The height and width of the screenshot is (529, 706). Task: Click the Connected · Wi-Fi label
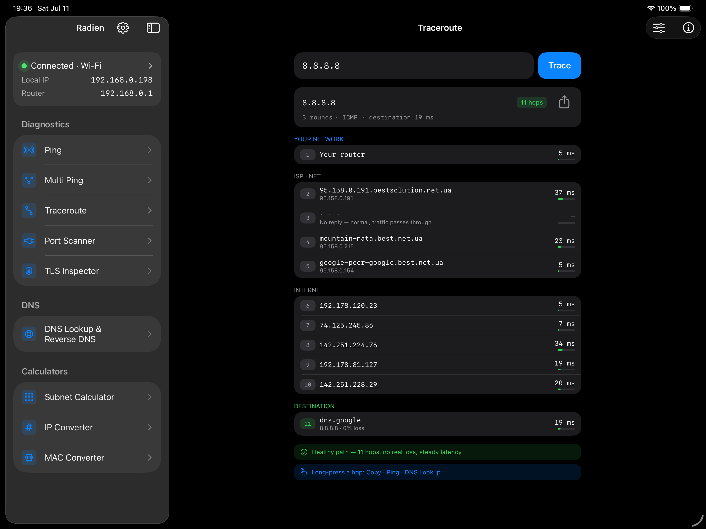(66, 66)
